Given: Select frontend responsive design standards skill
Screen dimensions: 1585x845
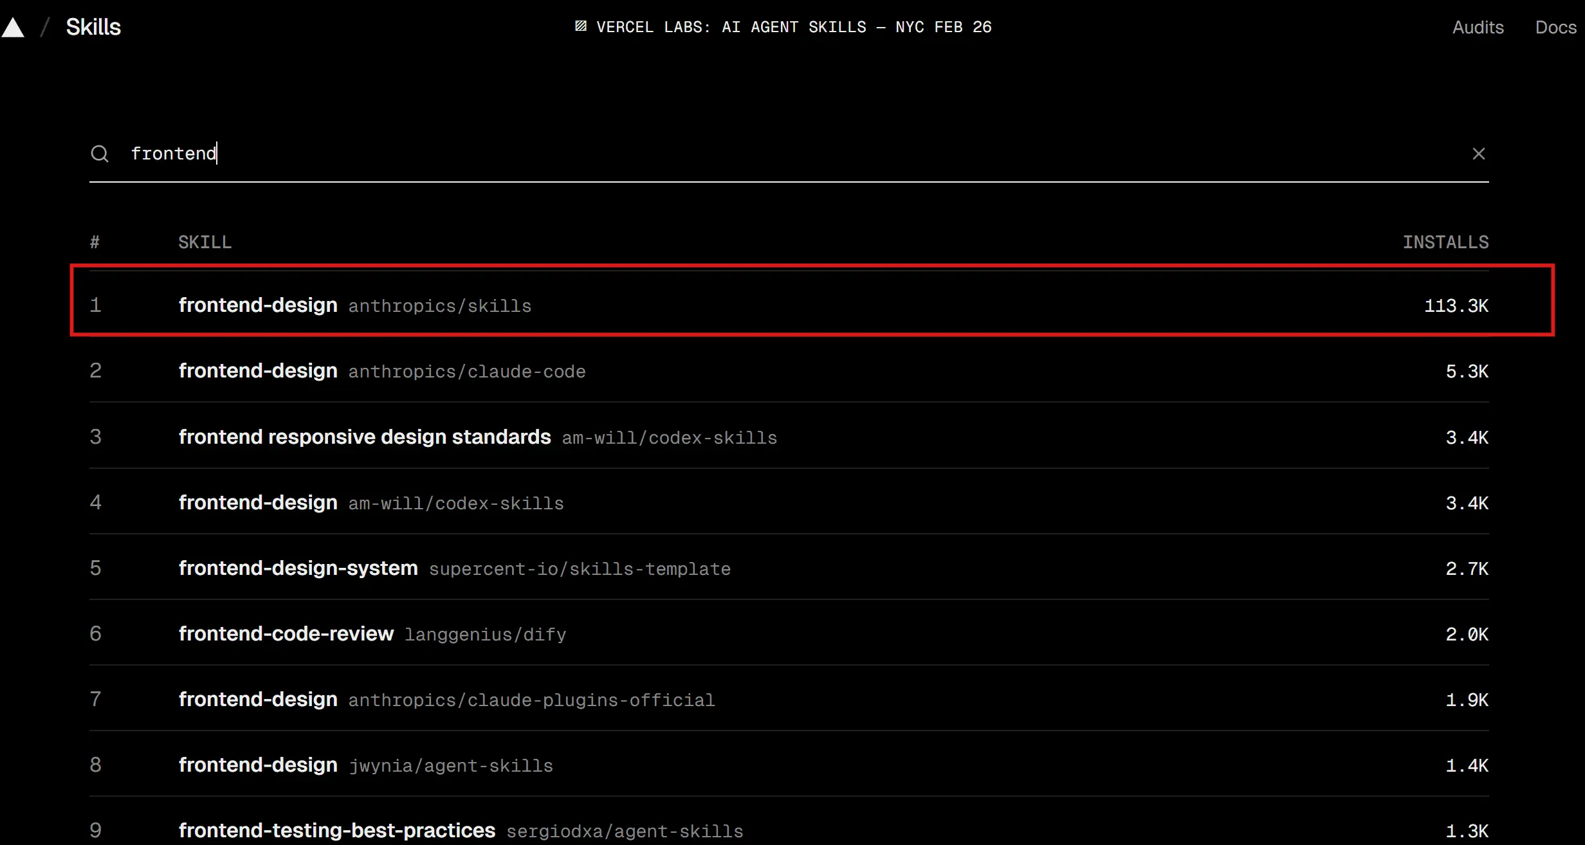Looking at the screenshot, I should (364, 437).
